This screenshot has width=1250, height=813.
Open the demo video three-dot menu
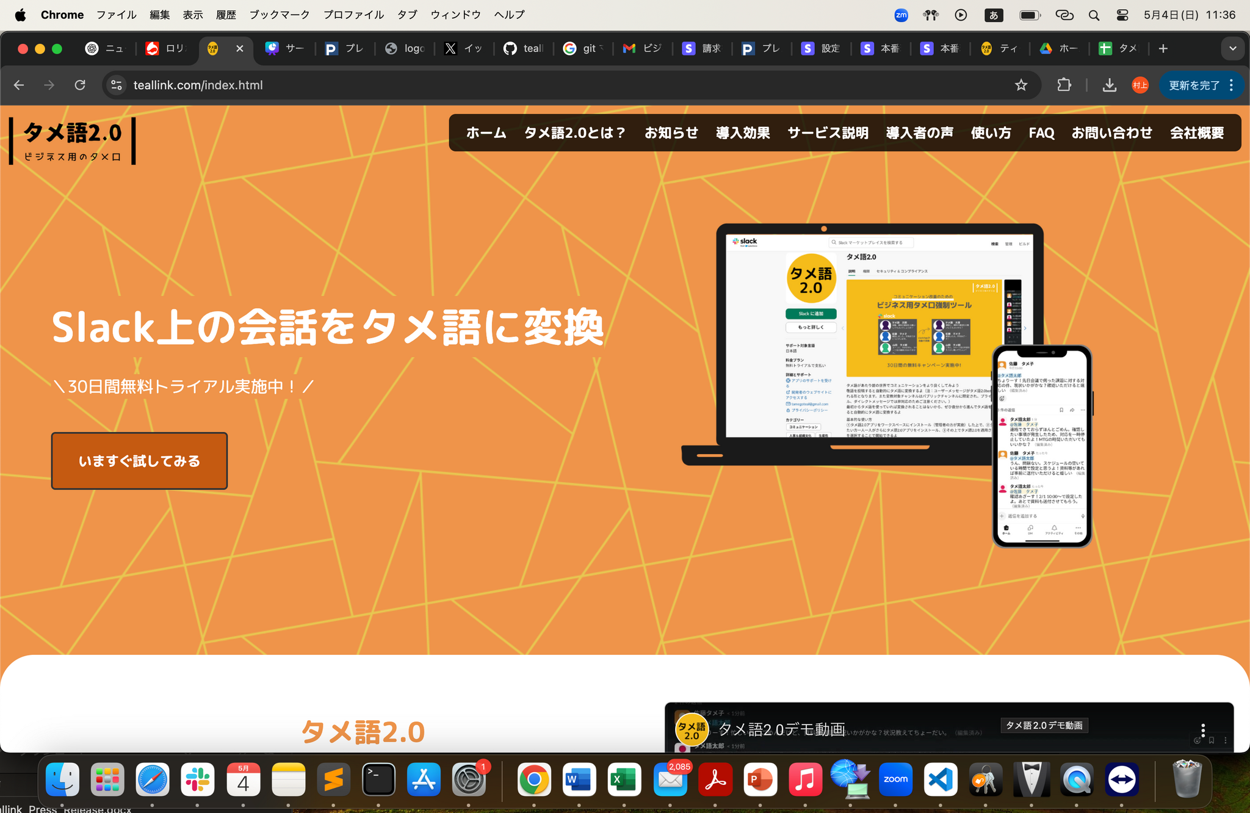(x=1202, y=730)
